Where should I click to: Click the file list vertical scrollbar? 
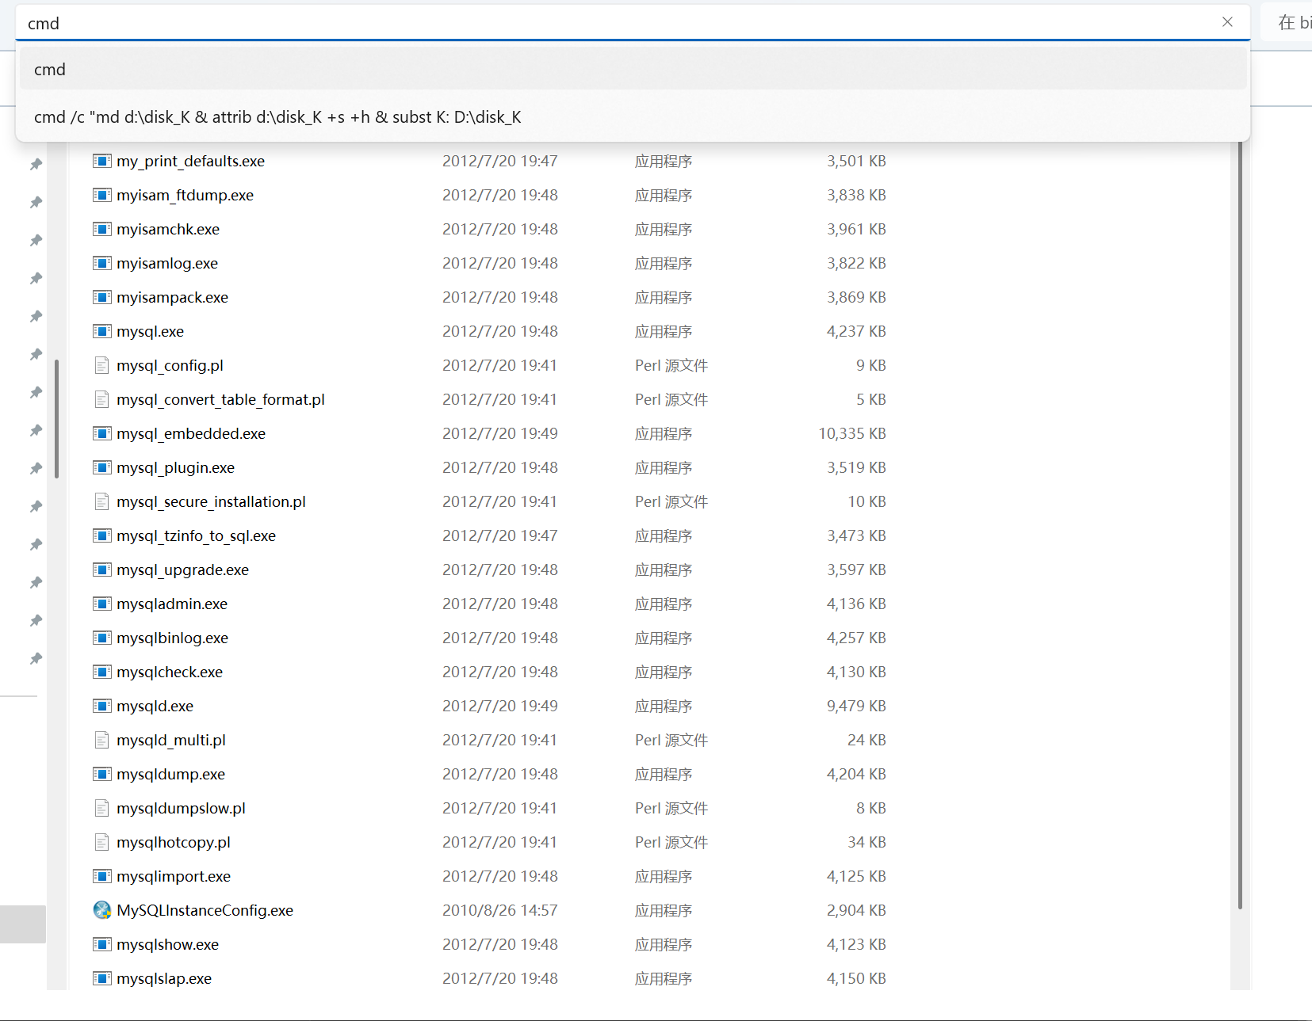[x=1240, y=523]
